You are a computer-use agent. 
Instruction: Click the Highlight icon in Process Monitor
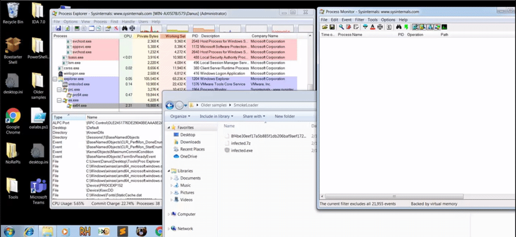point(373,27)
